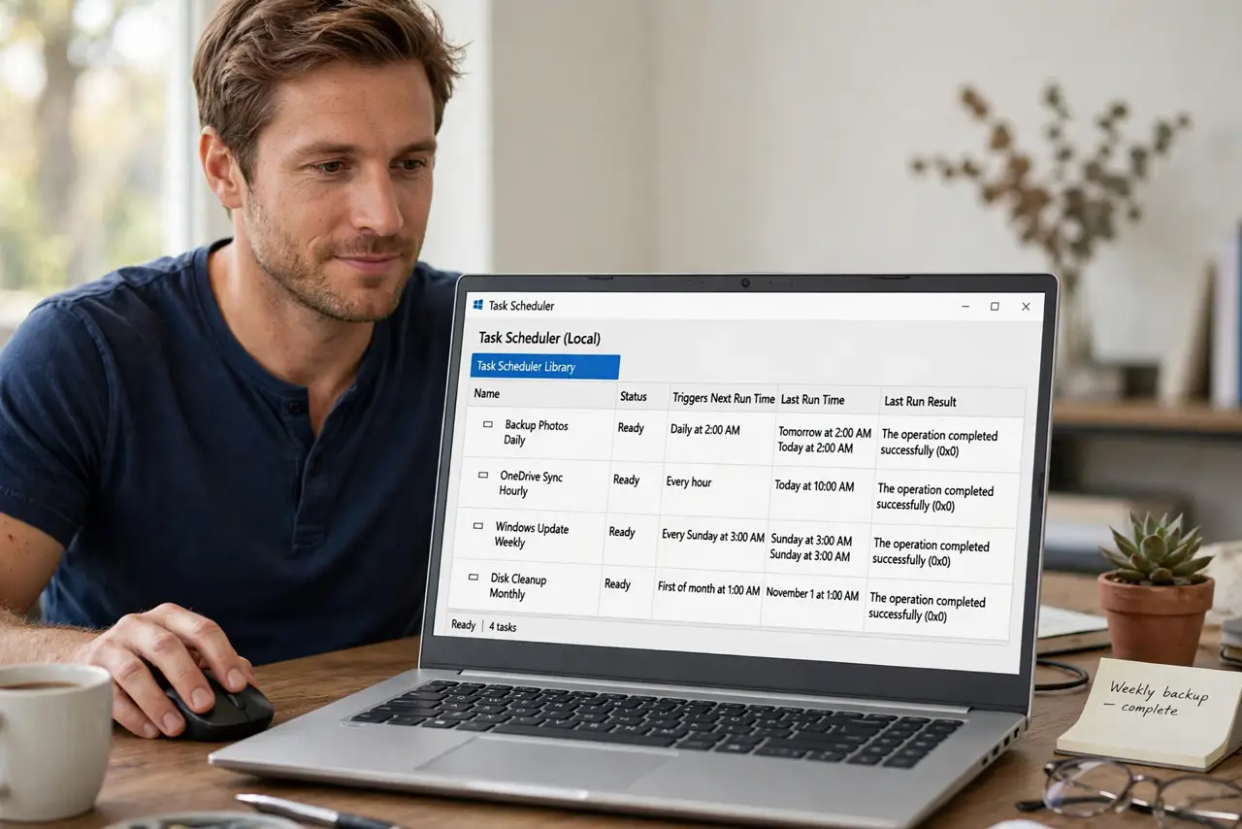Sort by the Name column header
The height and width of the screenshot is (829, 1242).
486,394
